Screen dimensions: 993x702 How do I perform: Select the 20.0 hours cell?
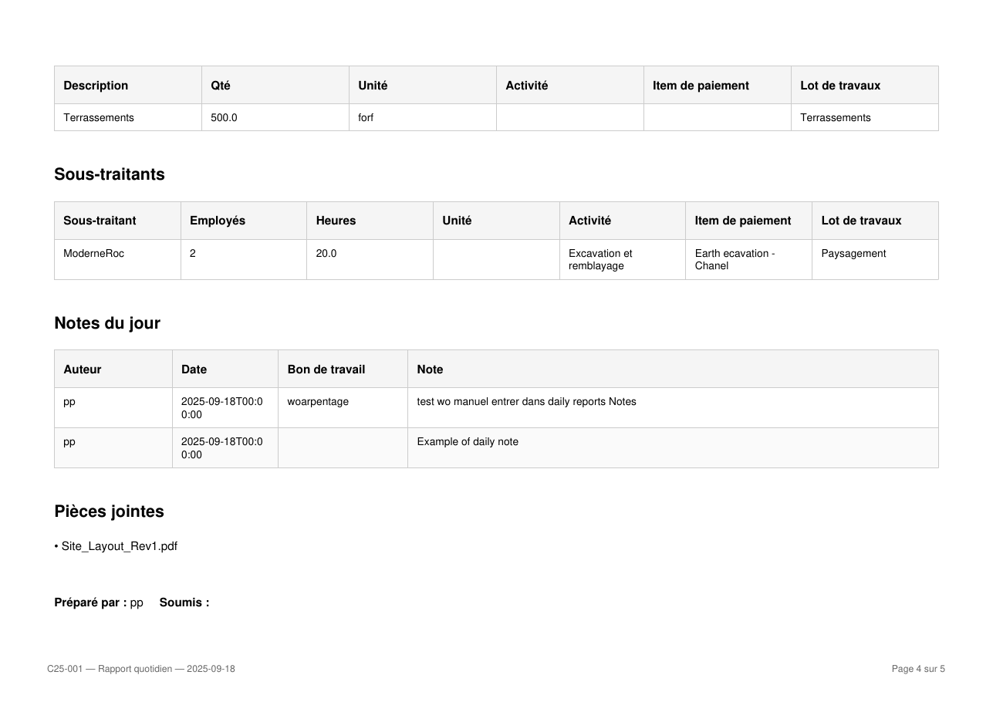(x=370, y=259)
